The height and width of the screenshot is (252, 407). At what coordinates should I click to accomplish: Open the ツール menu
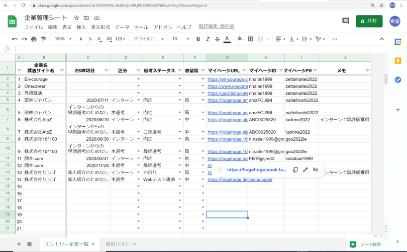pyautogui.click(x=141, y=27)
